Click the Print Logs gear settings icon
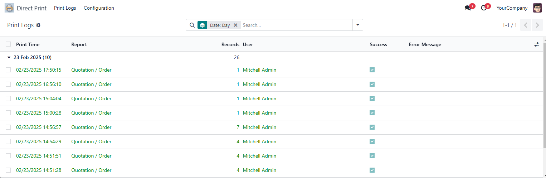This screenshot has height=178, width=546. pos(38,25)
